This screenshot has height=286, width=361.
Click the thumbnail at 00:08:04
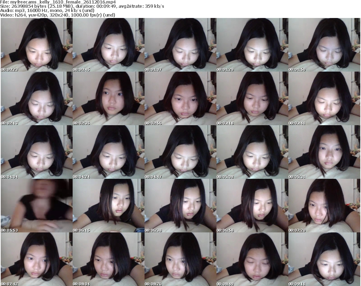coord(108,259)
